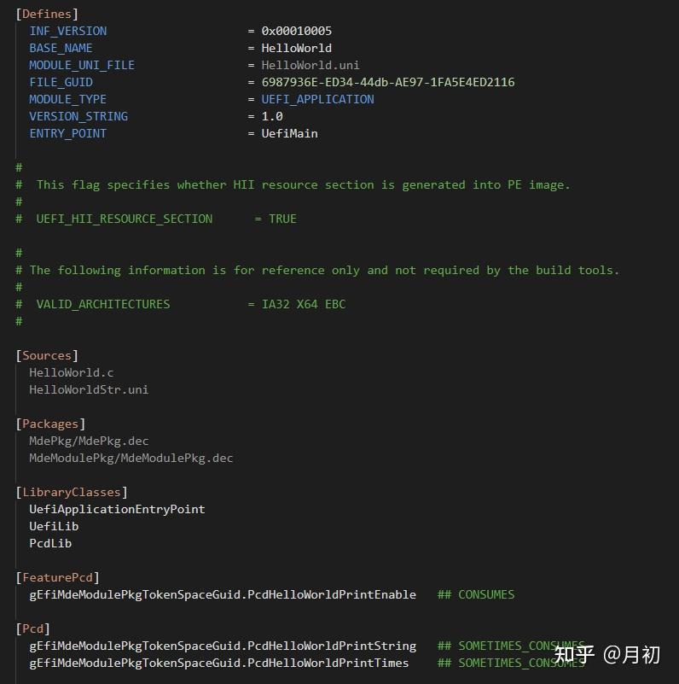Viewport: 679px width, 684px height.
Task: Open the MdePkg/MdePkg.dec package path
Action: pos(89,441)
